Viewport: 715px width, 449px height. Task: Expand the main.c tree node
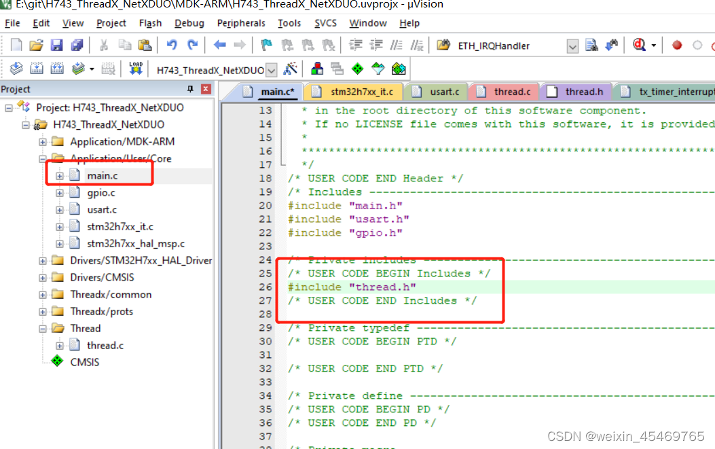click(59, 175)
